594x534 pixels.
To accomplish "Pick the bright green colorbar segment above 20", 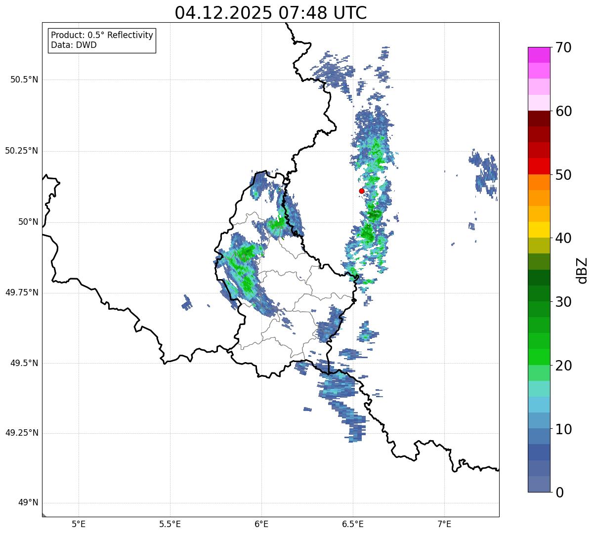I will click(x=539, y=357).
